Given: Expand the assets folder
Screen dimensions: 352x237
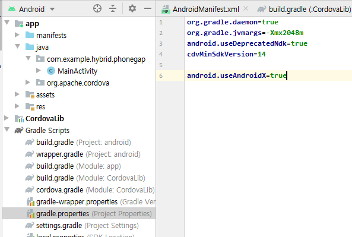Looking at the screenshot, I should pyautogui.click(x=17, y=94).
